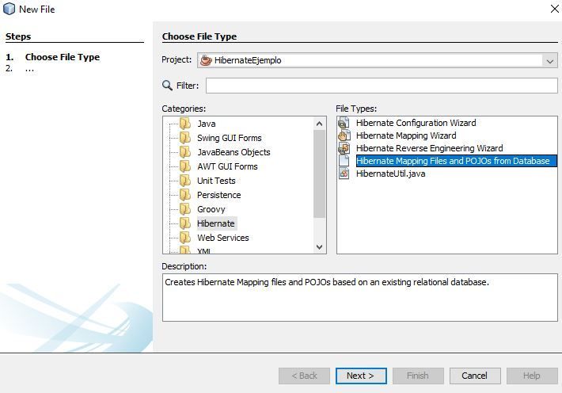
Task: Click the disabled Finish button
Action: click(x=418, y=376)
